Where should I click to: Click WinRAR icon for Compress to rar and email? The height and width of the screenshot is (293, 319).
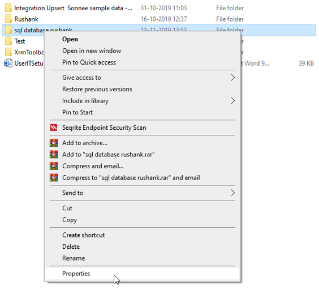[54, 177]
